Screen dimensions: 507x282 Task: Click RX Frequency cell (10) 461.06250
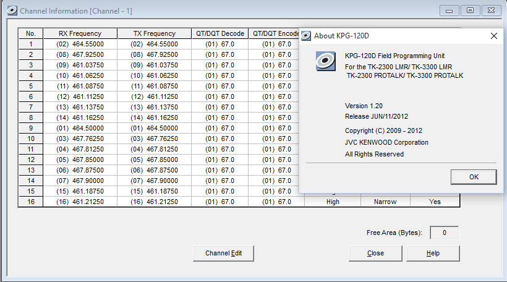coord(80,75)
